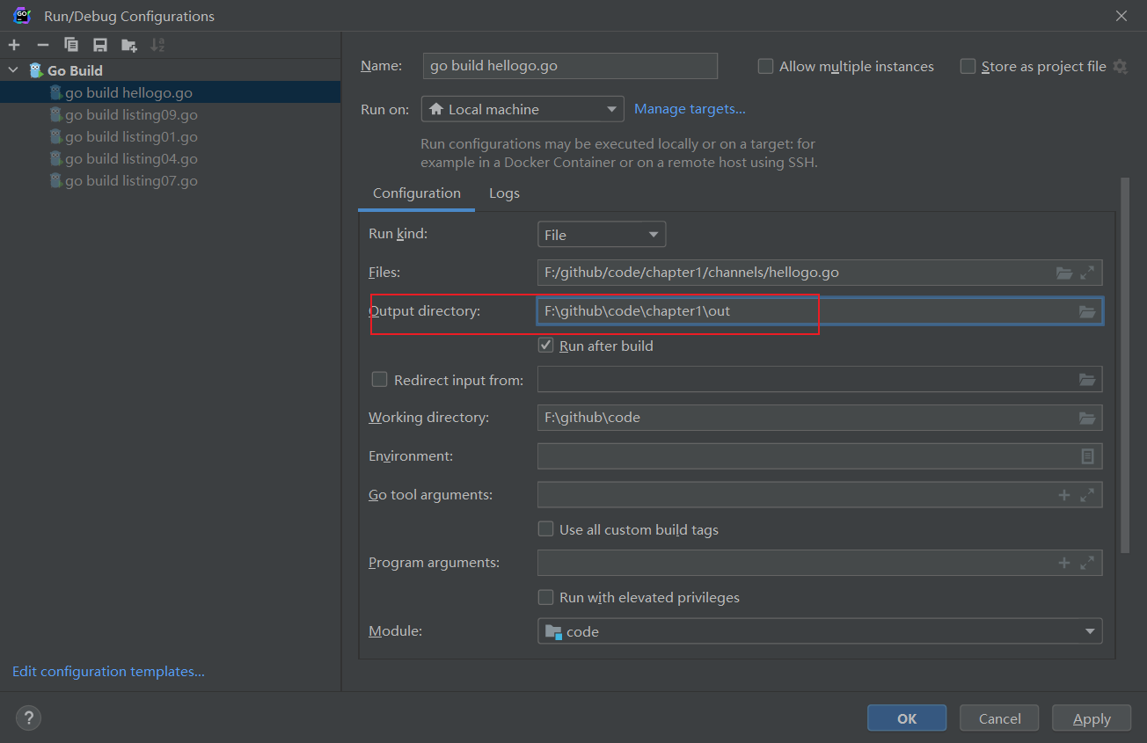Image resolution: width=1147 pixels, height=743 pixels.
Task: Expand the Files field editor
Action: tap(1088, 273)
